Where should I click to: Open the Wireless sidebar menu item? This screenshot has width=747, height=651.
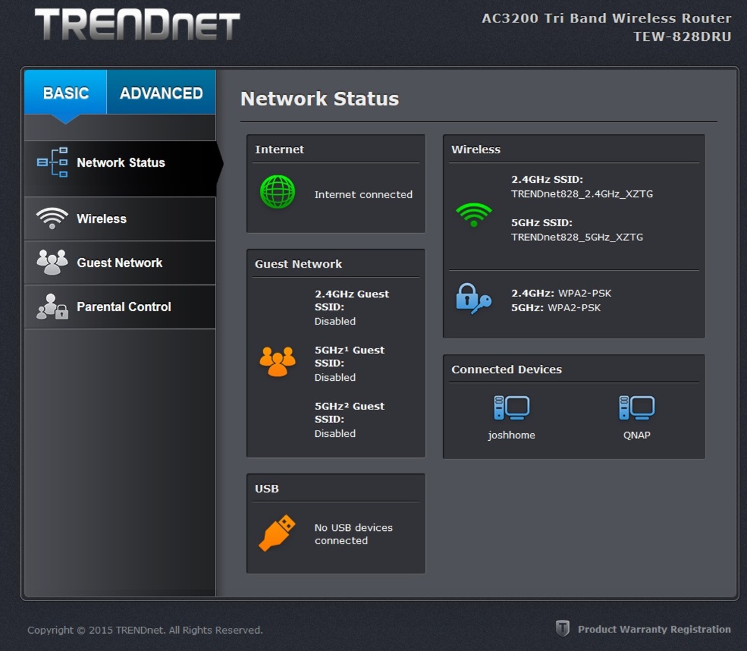[x=120, y=218]
